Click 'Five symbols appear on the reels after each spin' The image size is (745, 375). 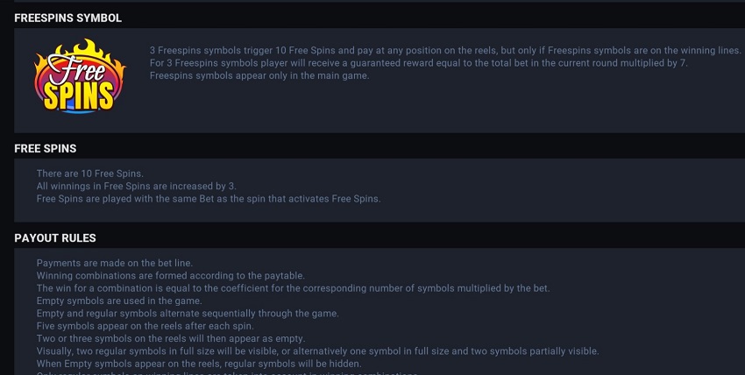click(x=145, y=326)
